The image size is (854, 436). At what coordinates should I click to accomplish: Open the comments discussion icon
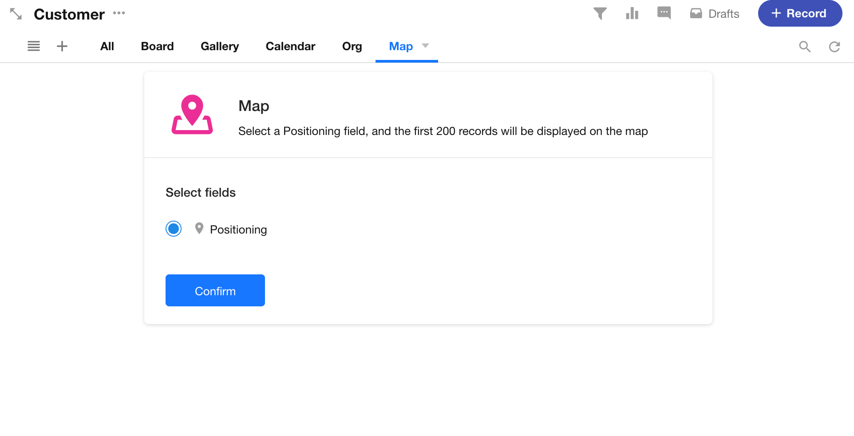(664, 13)
